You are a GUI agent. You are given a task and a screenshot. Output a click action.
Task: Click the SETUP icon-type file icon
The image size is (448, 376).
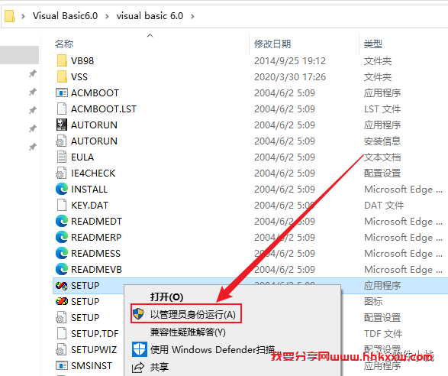(62, 301)
